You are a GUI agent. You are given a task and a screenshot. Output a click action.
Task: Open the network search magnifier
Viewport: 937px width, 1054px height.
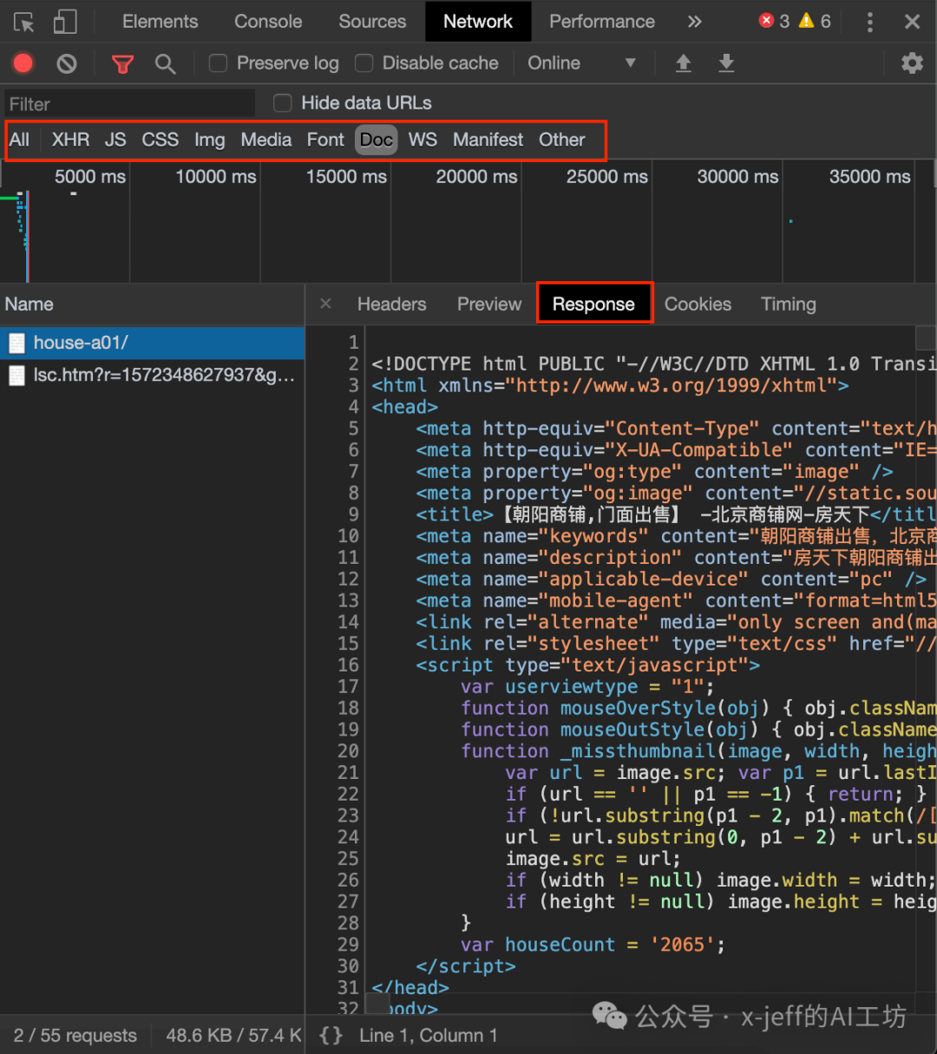click(165, 63)
